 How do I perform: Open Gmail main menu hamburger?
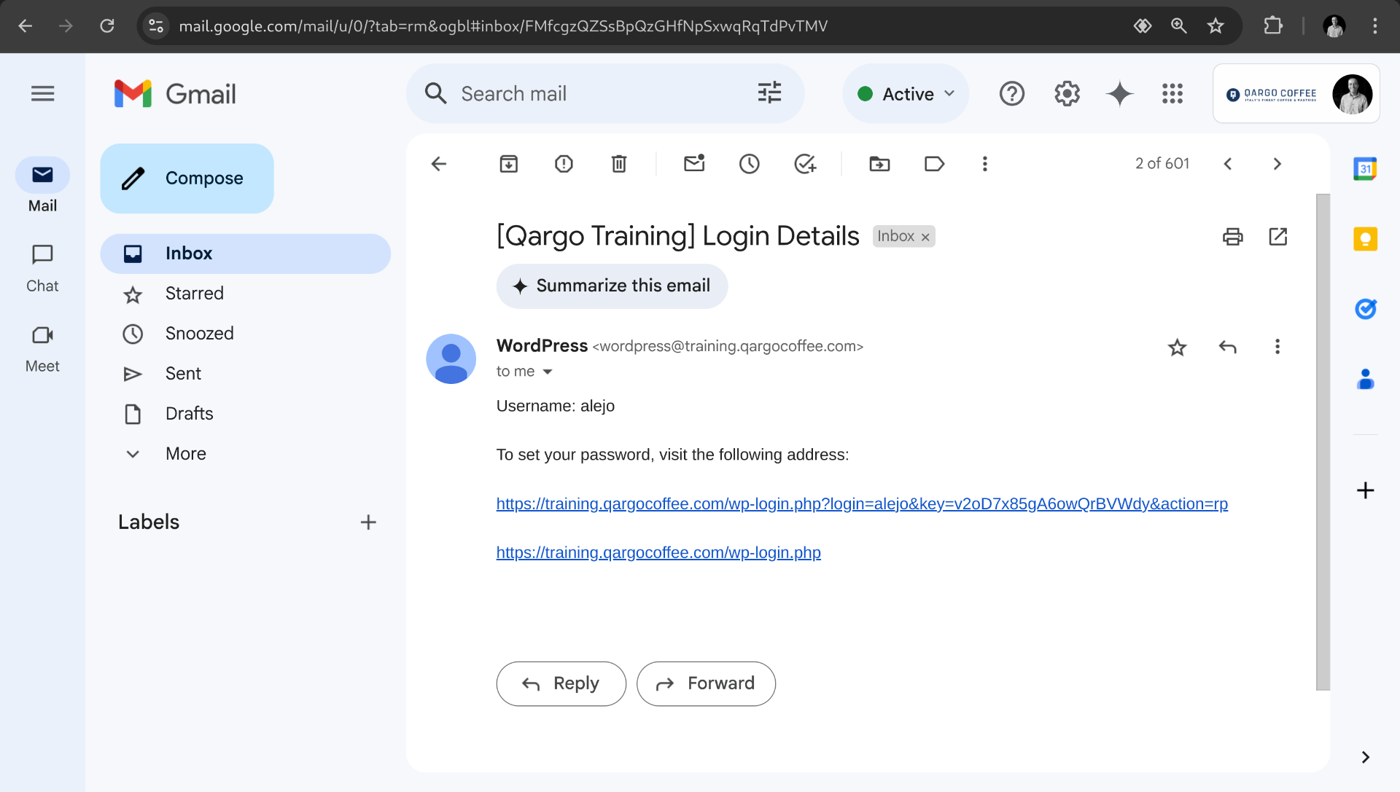pos(42,93)
